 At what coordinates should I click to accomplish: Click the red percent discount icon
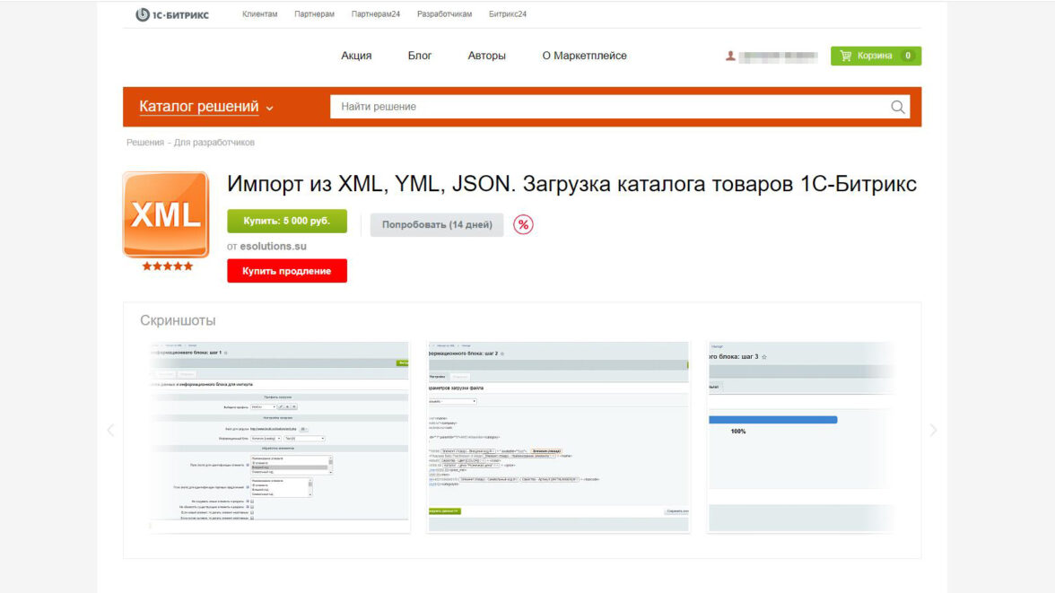[x=523, y=224]
